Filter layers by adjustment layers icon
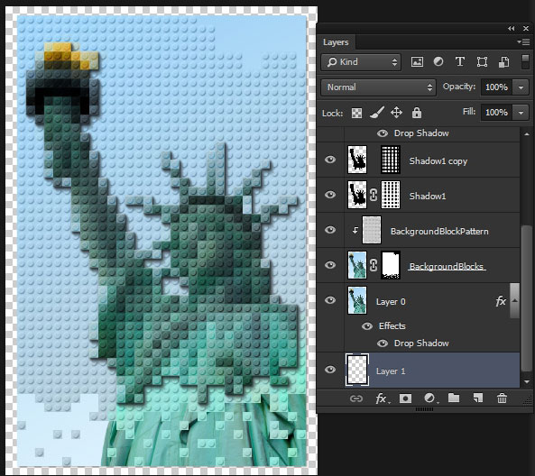Screen dimensions: 535x476 438,61
